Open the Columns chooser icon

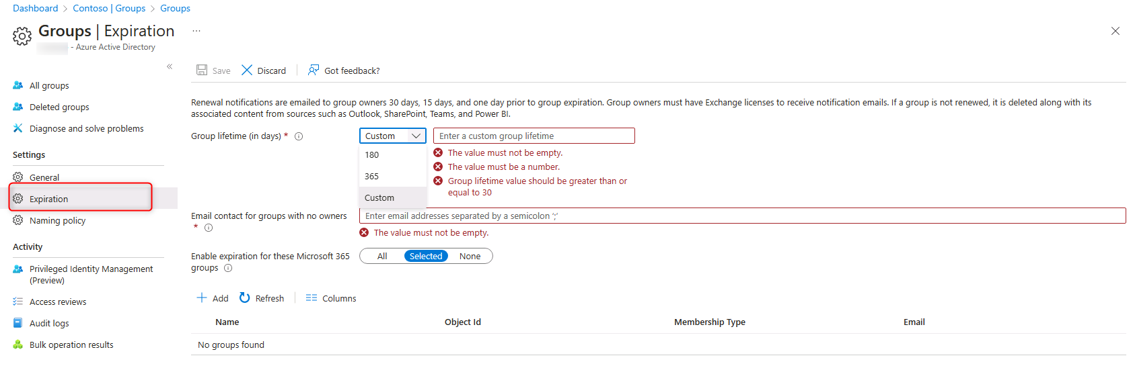tap(312, 298)
